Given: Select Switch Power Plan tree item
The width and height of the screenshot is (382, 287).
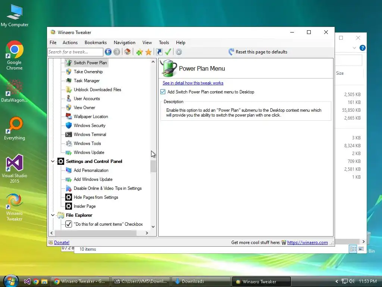Looking at the screenshot, I should tap(90, 63).
